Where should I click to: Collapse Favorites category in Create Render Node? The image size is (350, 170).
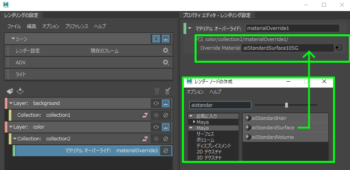tap(191, 116)
